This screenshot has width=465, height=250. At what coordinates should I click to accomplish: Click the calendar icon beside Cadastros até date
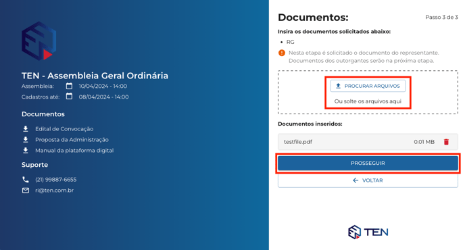[69, 97]
